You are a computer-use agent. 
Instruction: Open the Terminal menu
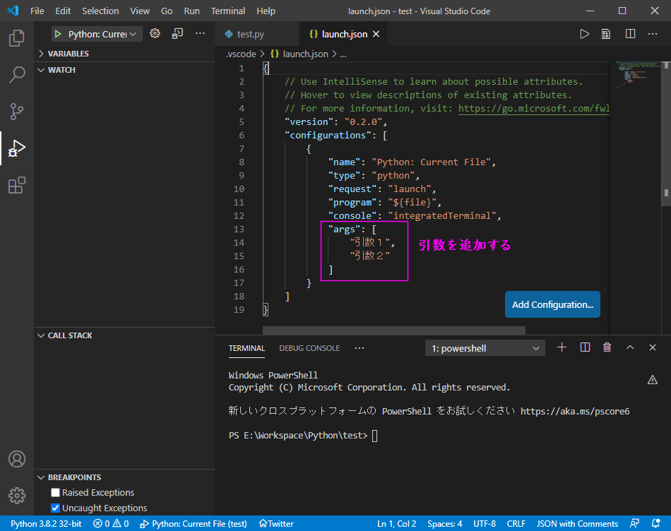tap(228, 11)
